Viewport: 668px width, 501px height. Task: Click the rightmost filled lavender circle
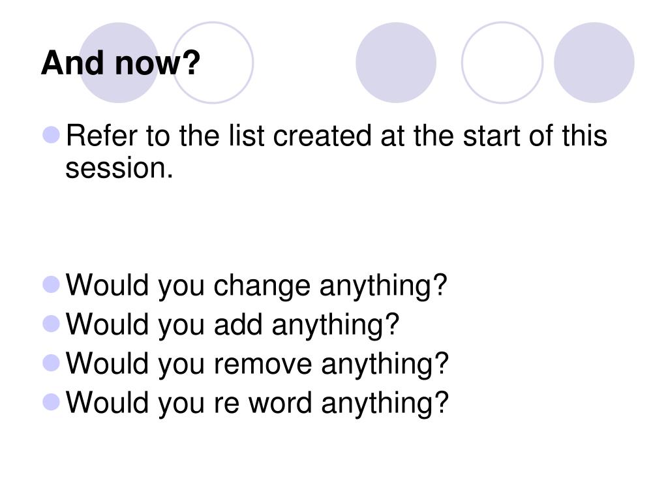pos(594,63)
